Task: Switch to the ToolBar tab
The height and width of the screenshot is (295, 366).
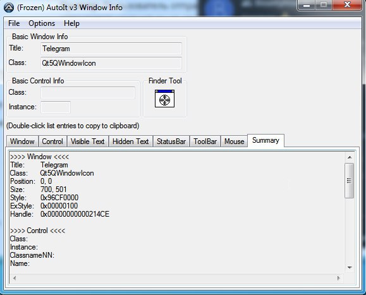Action: [x=205, y=141]
